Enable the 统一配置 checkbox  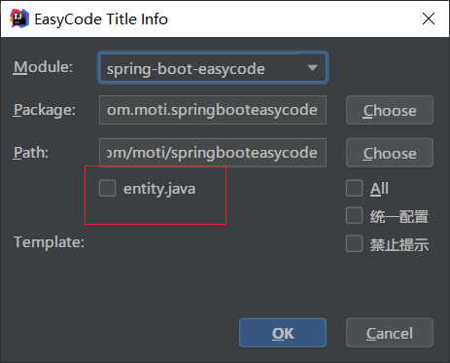pos(354,216)
